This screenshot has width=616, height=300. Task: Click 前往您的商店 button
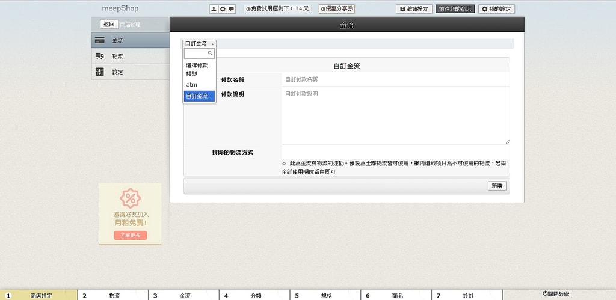pyautogui.click(x=455, y=9)
